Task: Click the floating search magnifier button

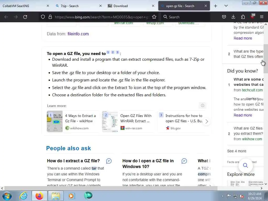Action: (245, 165)
